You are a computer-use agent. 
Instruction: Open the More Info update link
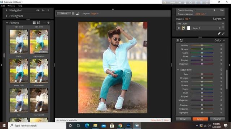[x=156, y=120]
